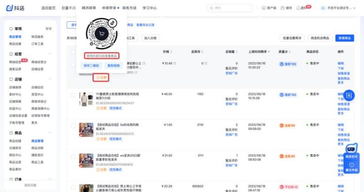
Task: Open the 接待 reception icon
Action: click(x=283, y=8)
